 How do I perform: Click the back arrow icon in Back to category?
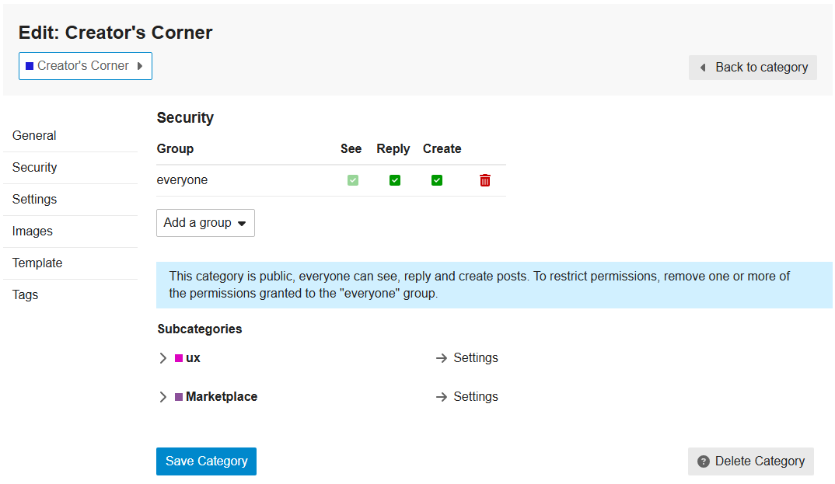[x=703, y=68]
